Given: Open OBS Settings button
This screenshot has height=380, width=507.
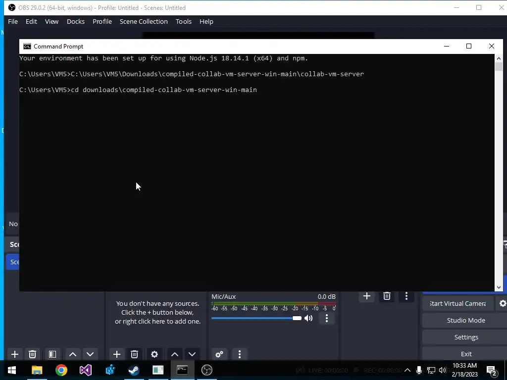Looking at the screenshot, I should pos(466,337).
